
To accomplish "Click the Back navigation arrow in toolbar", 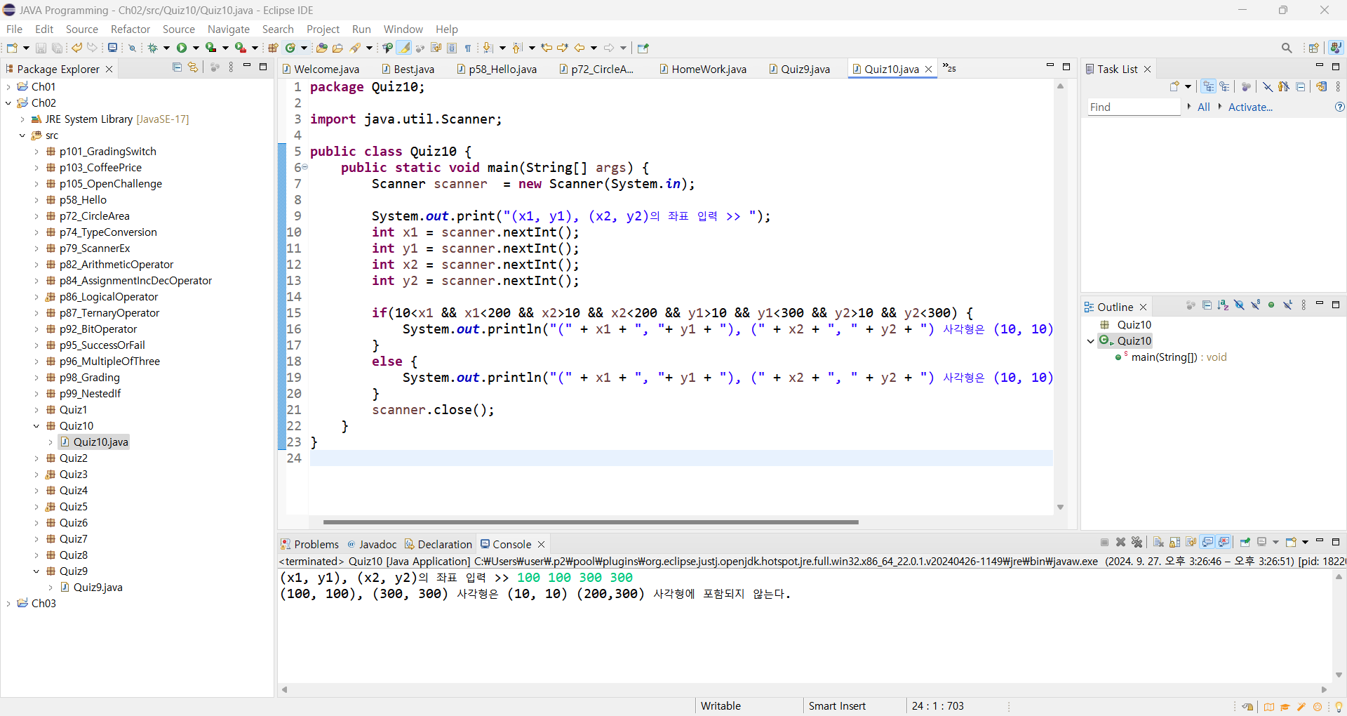I will point(579,48).
